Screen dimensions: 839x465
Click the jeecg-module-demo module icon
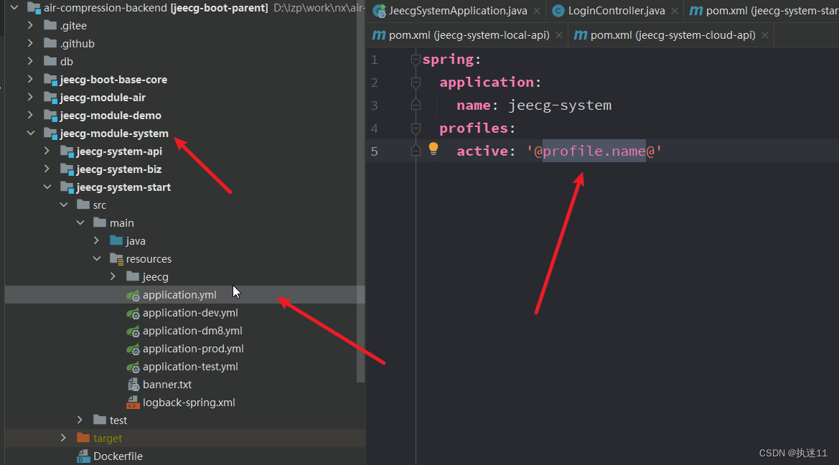(51, 116)
